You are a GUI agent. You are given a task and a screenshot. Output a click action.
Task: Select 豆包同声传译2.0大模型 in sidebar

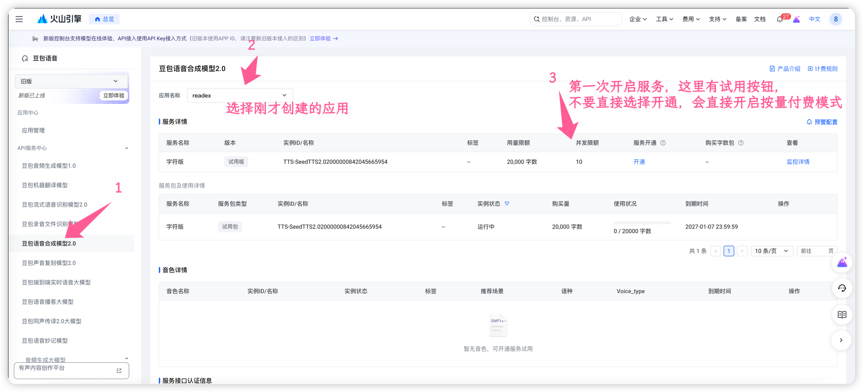[52, 321]
